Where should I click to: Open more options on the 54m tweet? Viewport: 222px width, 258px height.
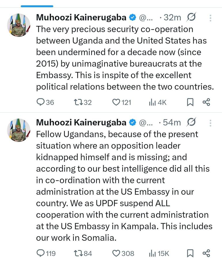tap(210, 123)
